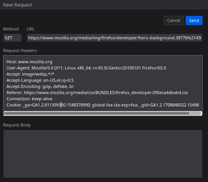
Task: Click the Send button
Action: point(194,20)
